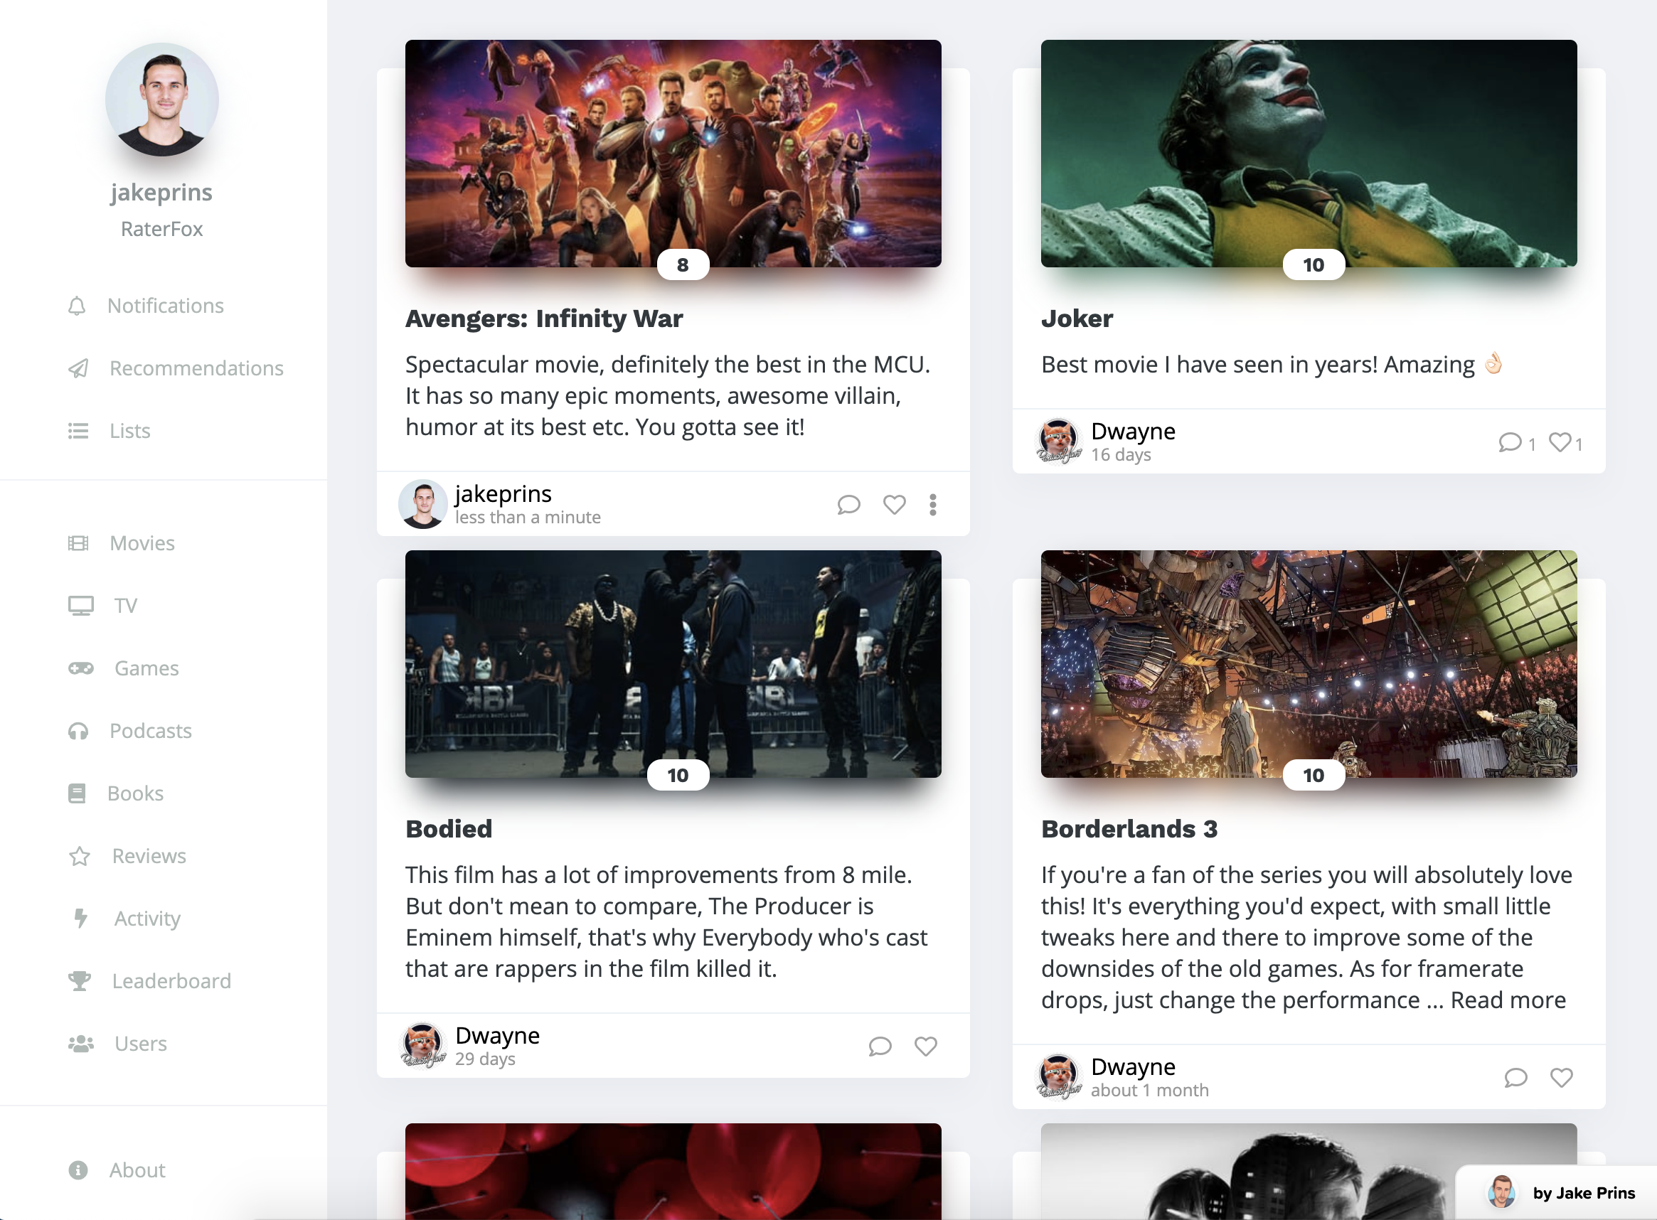Click the Games controller icon
The height and width of the screenshot is (1220, 1657).
[x=80, y=668]
